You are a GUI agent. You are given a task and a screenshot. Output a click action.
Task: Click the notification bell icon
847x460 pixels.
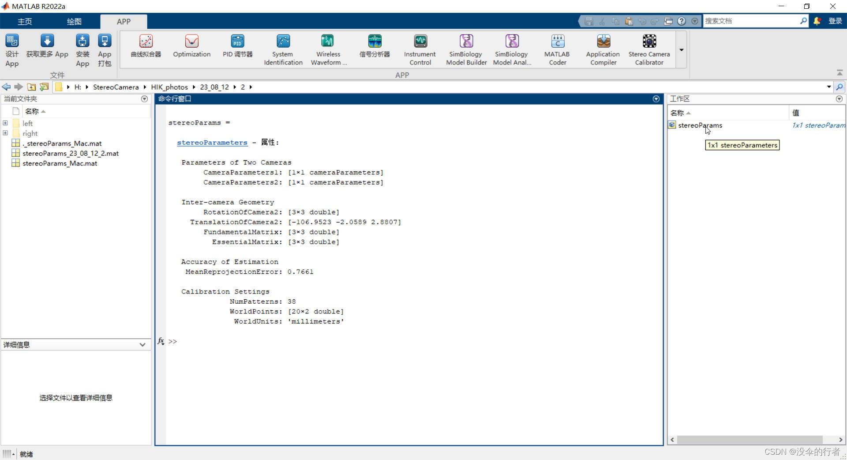[x=817, y=21]
